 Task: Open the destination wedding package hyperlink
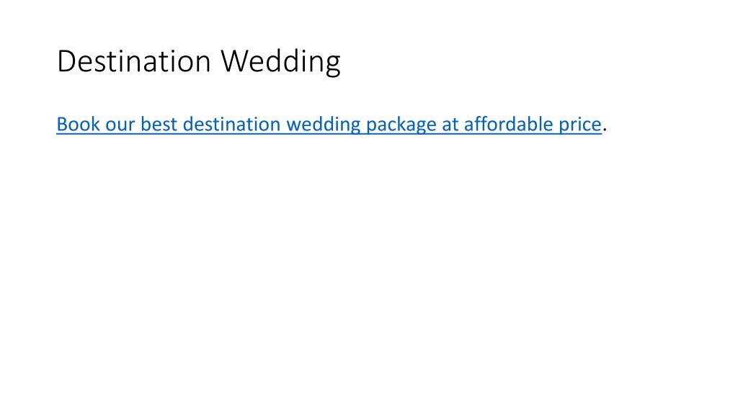pos(329,124)
